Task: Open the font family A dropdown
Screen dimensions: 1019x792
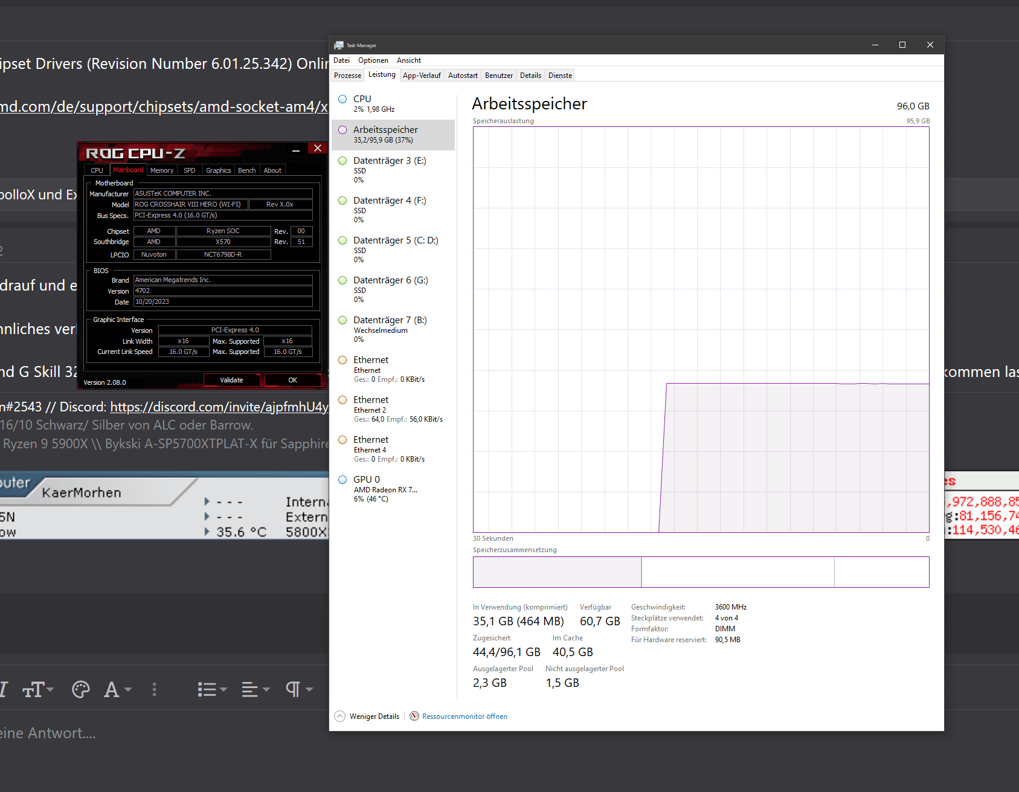Action: (118, 689)
